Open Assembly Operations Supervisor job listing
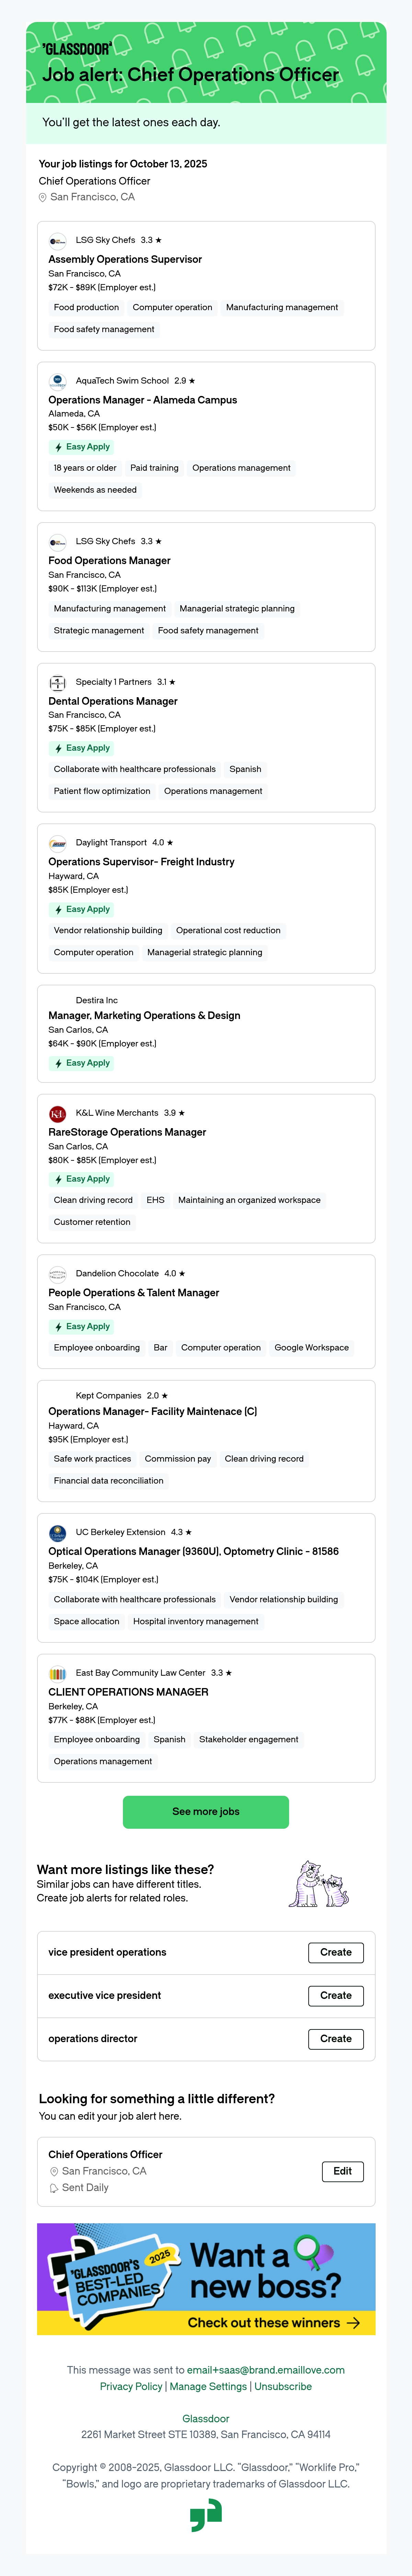 click(125, 259)
